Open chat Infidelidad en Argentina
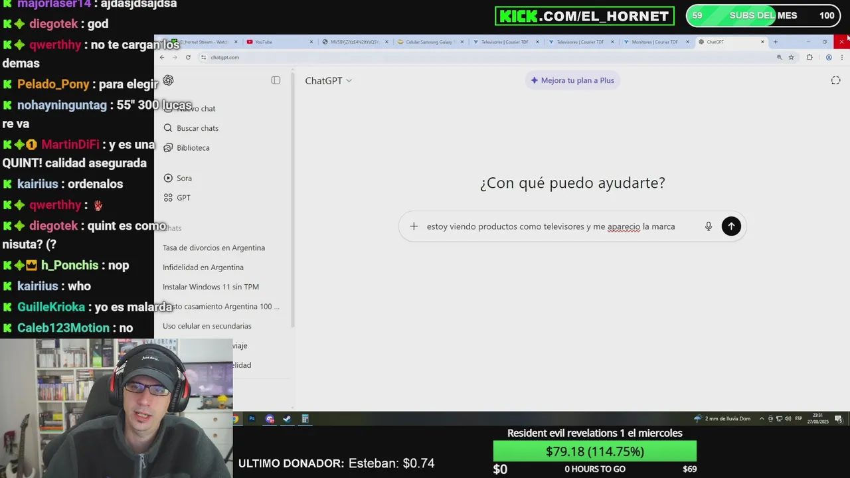The height and width of the screenshot is (478, 850). pyautogui.click(x=203, y=267)
